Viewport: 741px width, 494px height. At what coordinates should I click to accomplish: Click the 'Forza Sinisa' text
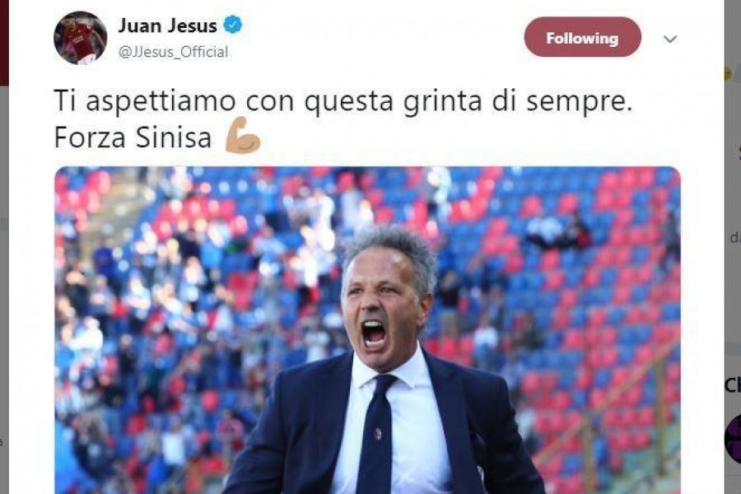[x=133, y=137]
